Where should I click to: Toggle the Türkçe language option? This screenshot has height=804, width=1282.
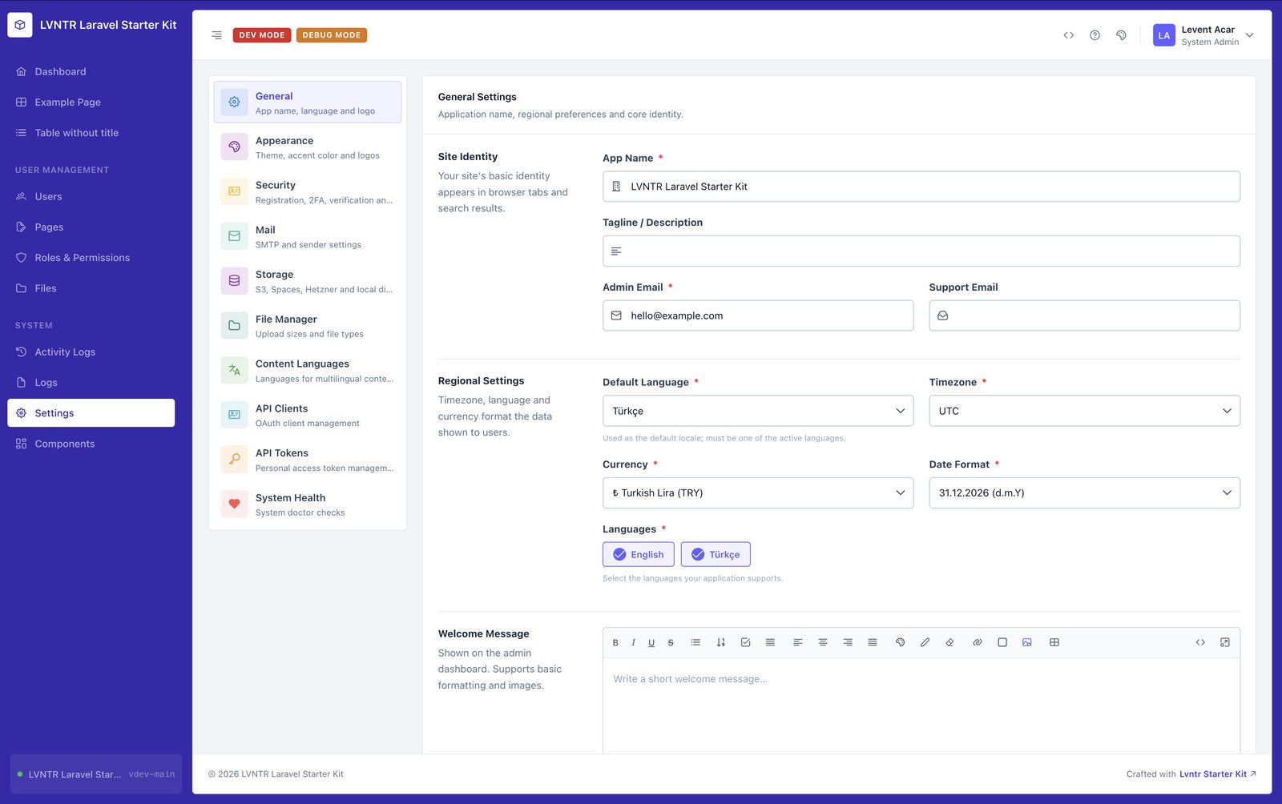[x=716, y=554]
